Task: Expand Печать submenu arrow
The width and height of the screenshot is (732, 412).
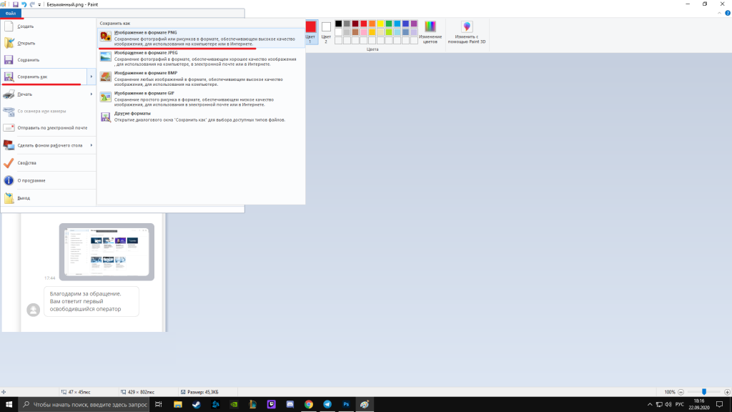Action: pyautogui.click(x=91, y=94)
